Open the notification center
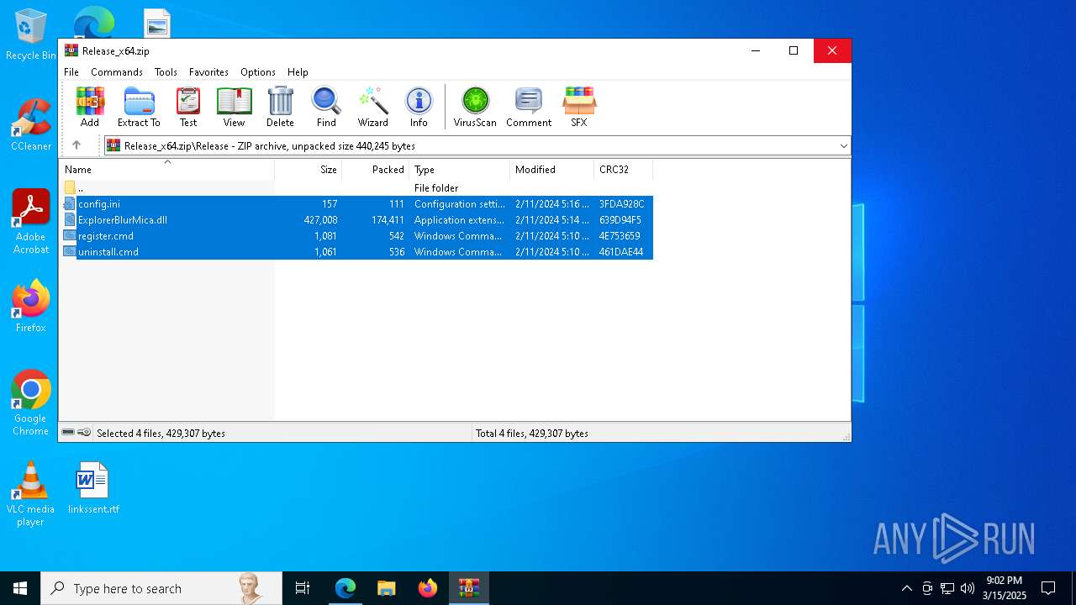 pyautogui.click(x=1048, y=588)
